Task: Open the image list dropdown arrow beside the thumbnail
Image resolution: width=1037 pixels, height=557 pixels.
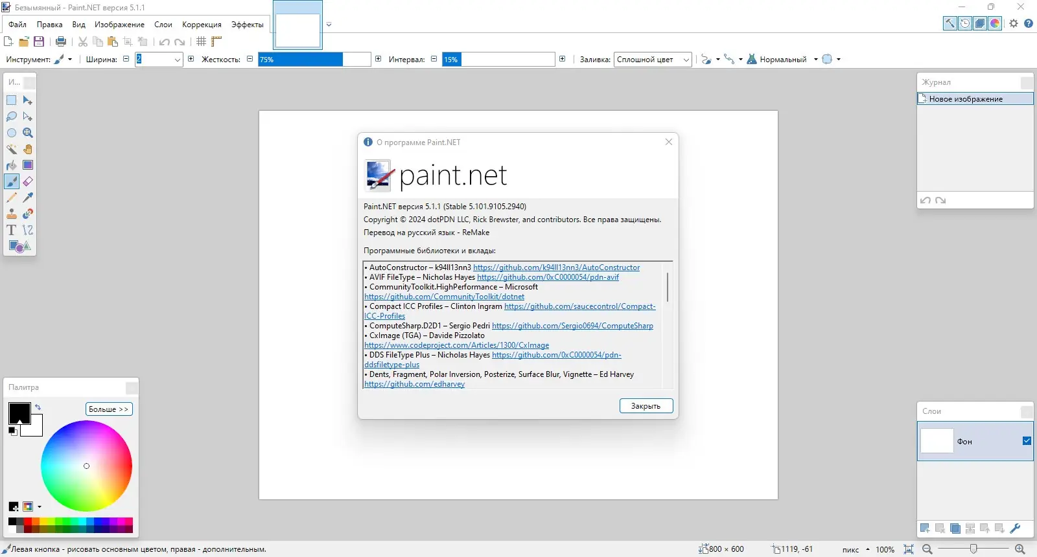Action: click(329, 25)
